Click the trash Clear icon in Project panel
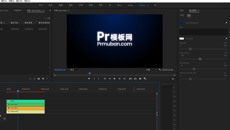The image size is (230, 130). (x=47, y=79)
